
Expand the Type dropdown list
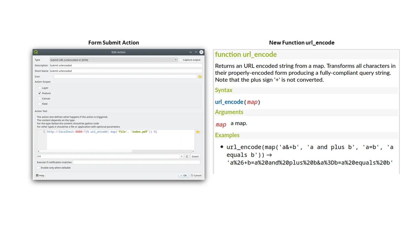pyautogui.click(x=176, y=60)
